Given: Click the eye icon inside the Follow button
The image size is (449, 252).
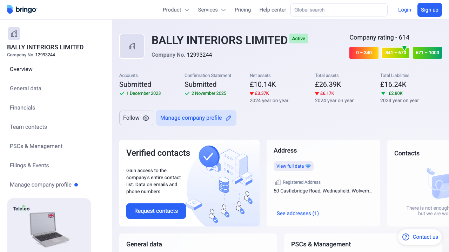Looking at the screenshot, I should [146, 118].
